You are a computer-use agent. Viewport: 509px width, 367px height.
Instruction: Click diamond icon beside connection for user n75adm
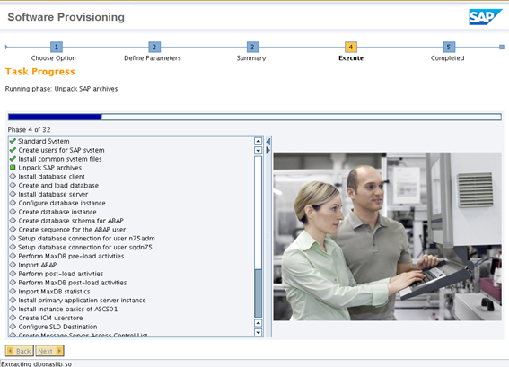pyautogui.click(x=13, y=238)
